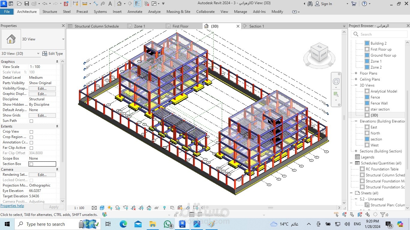Switch to the Structure ribbon tab

[x=50, y=12]
